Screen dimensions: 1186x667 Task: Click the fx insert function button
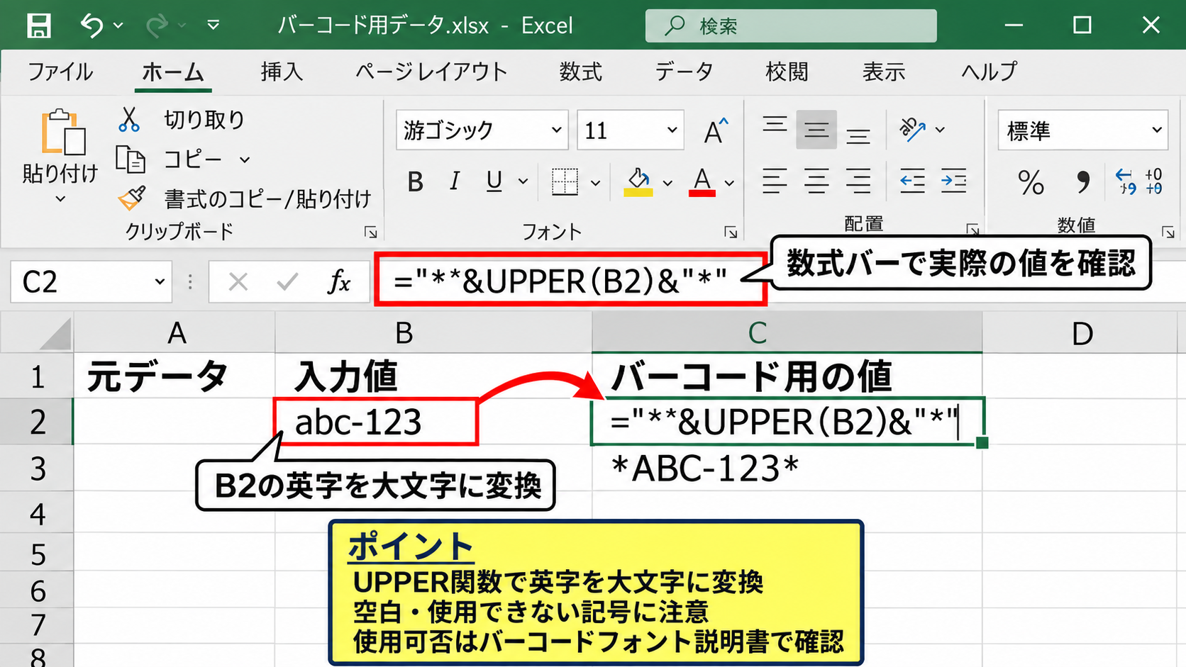[339, 282]
